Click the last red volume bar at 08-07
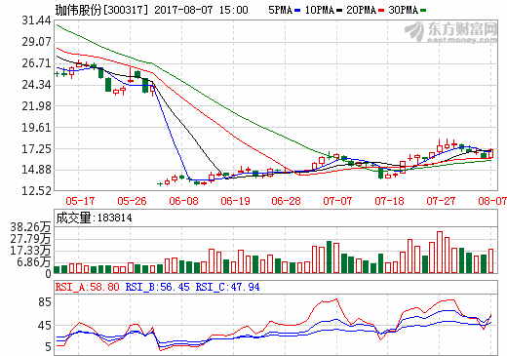 click(490, 261)
